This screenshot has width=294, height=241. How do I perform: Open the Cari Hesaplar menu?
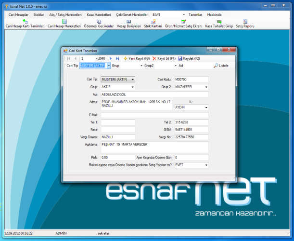[18, 14]
